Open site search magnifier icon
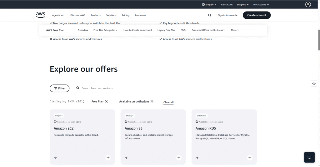The width and height of the screenshot is (320, 167). [x=210, y=15]
